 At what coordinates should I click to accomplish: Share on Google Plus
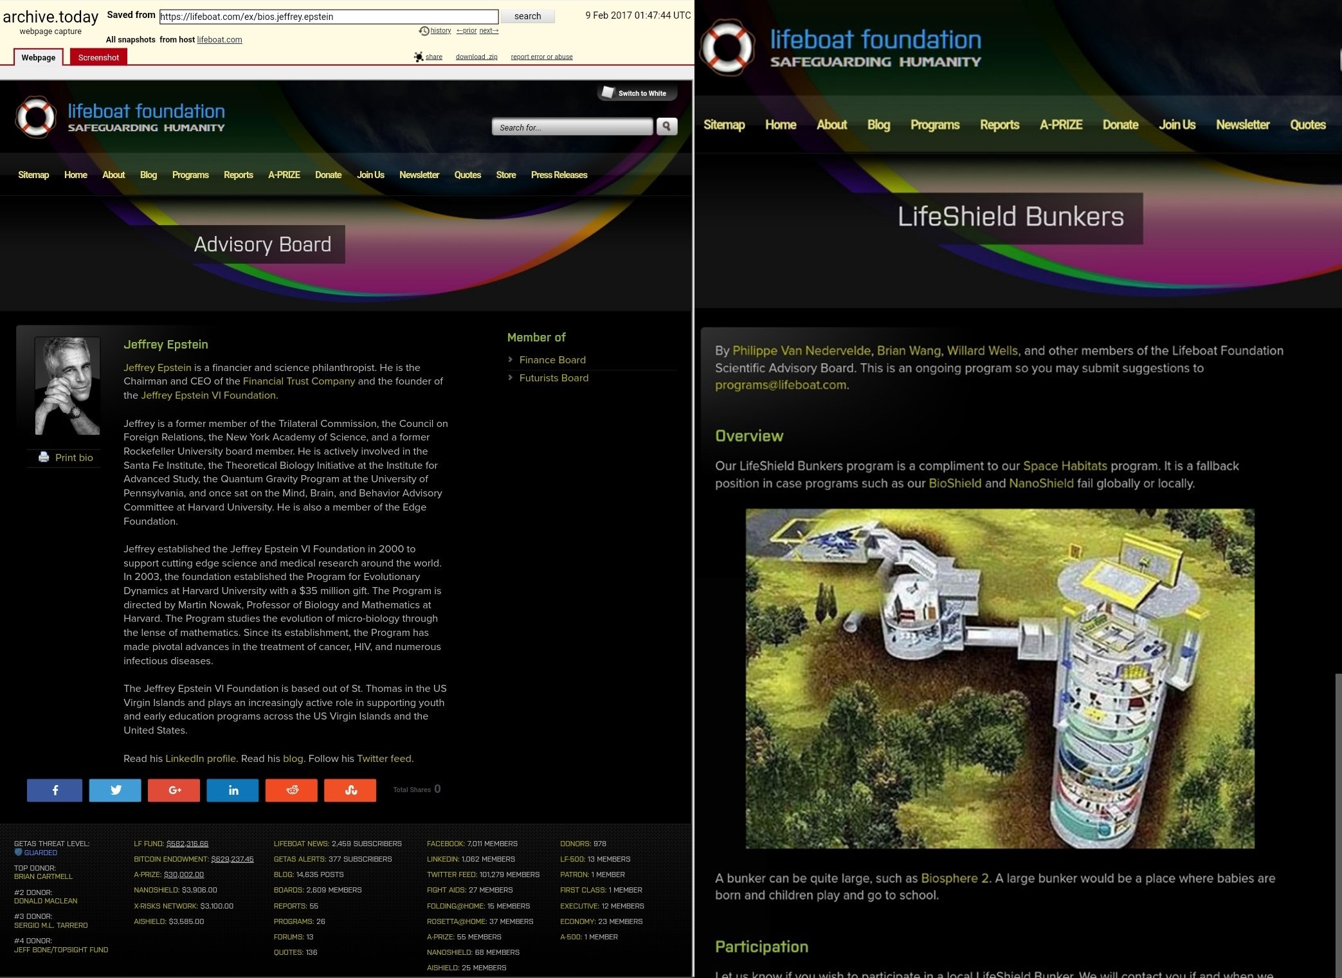point(174,790)
